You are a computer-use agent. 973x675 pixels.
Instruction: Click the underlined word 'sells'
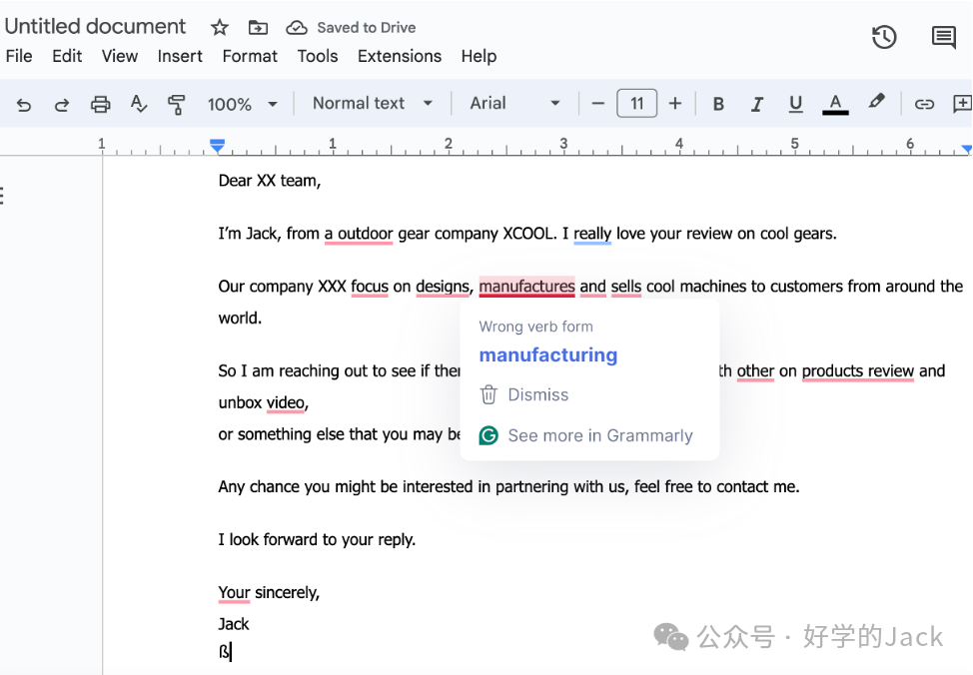(x=626, y=287)
